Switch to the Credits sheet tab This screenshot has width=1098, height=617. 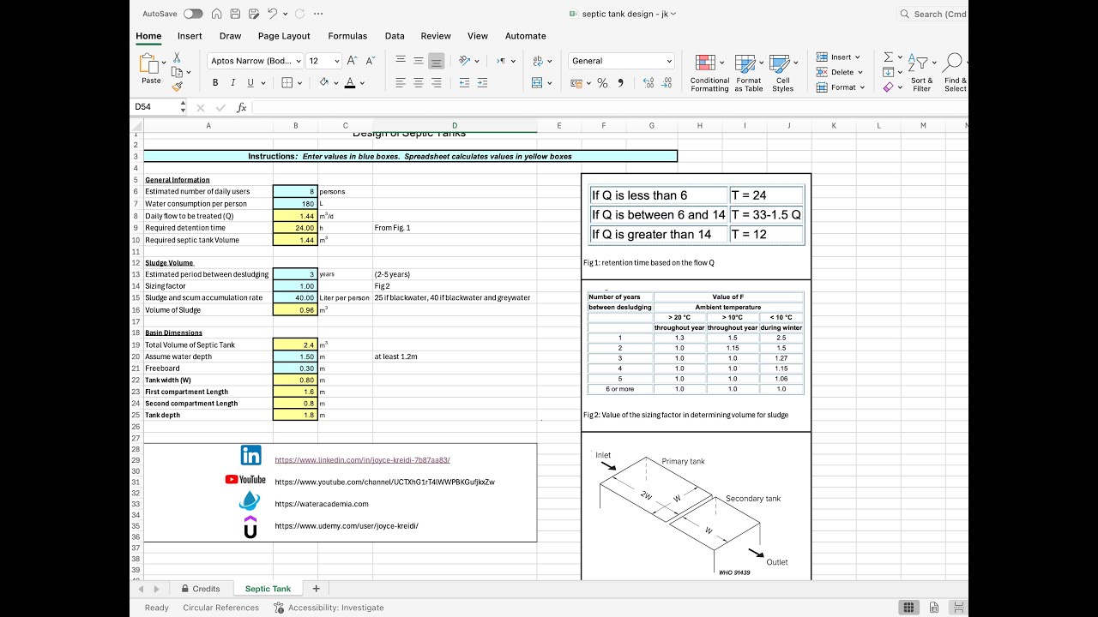pyautogui.click(x=200, y=589)
